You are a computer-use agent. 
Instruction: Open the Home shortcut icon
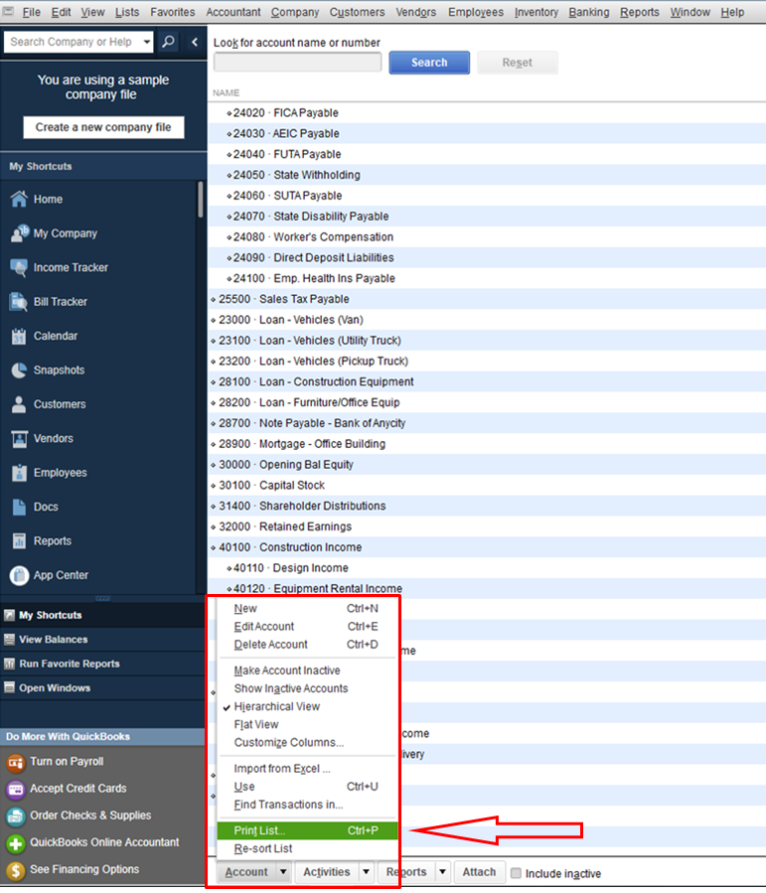pos(19,199)
